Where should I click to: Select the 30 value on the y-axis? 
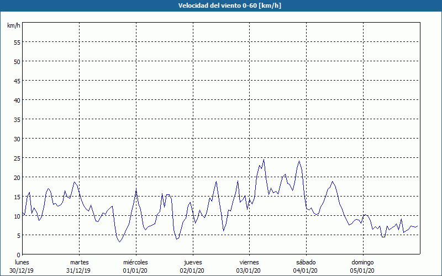(x=17, y=139)
